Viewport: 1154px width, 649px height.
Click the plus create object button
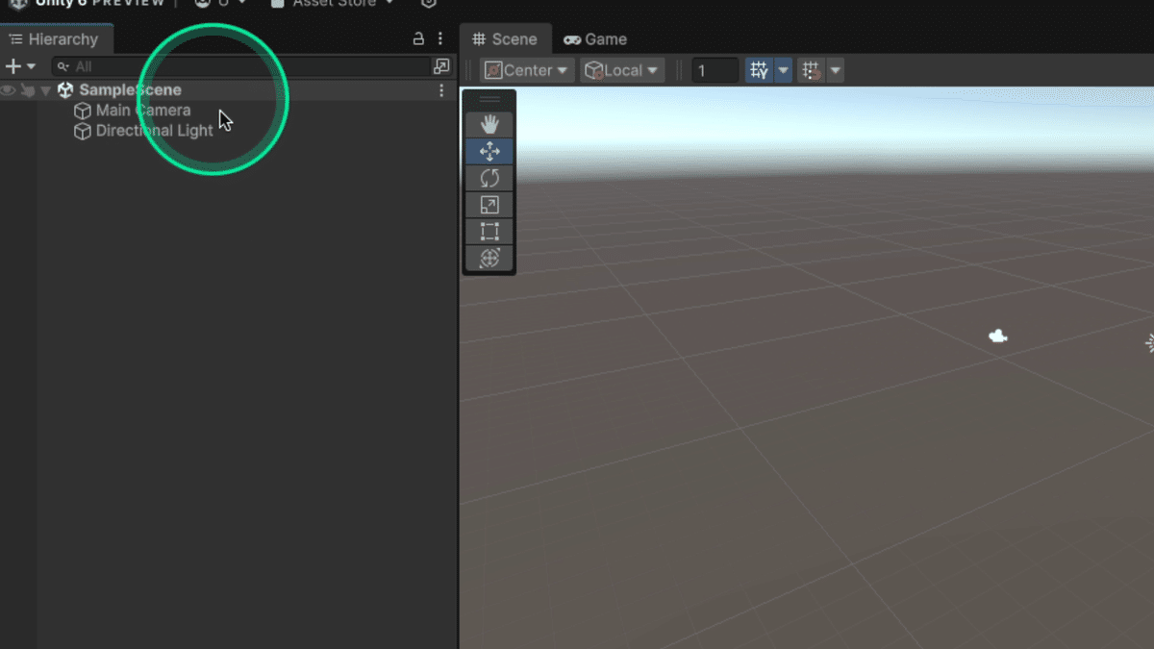click(x=13, y=66)
